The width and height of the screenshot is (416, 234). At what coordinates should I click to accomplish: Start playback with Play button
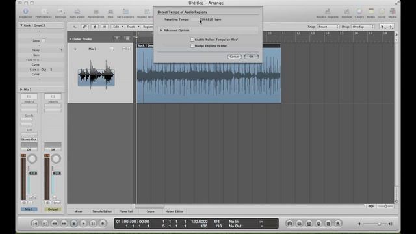click(x=83, y=224)
